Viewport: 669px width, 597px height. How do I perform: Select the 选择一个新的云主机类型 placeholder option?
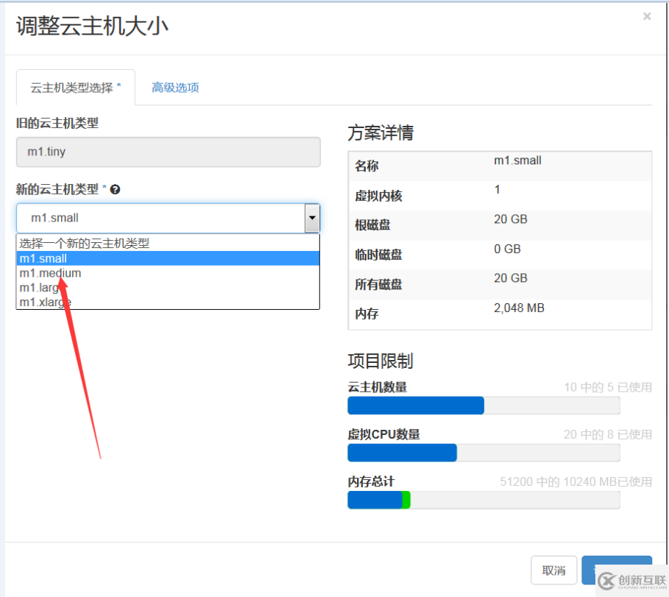(168, 243)
